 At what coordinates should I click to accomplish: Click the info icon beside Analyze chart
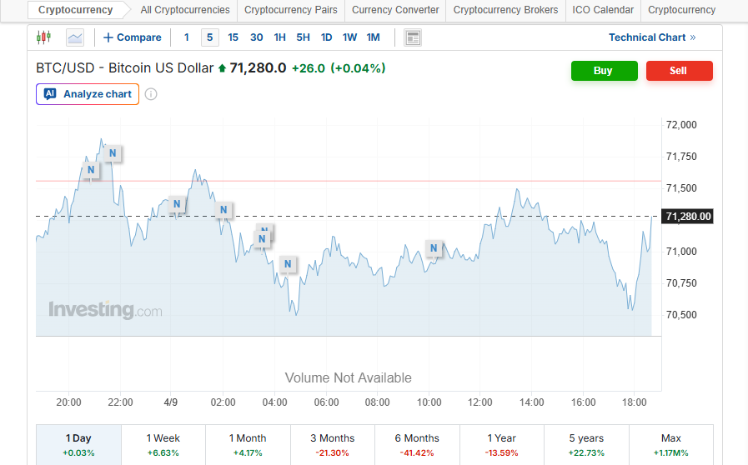tap(151, 94)
